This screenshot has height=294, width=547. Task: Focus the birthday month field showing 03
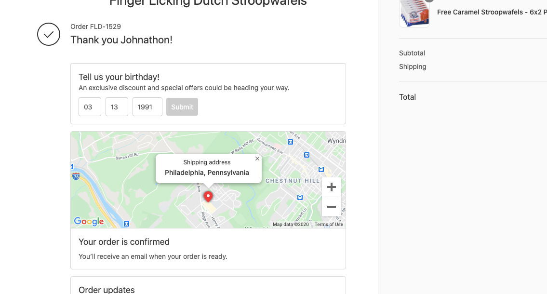pos(90,107)
